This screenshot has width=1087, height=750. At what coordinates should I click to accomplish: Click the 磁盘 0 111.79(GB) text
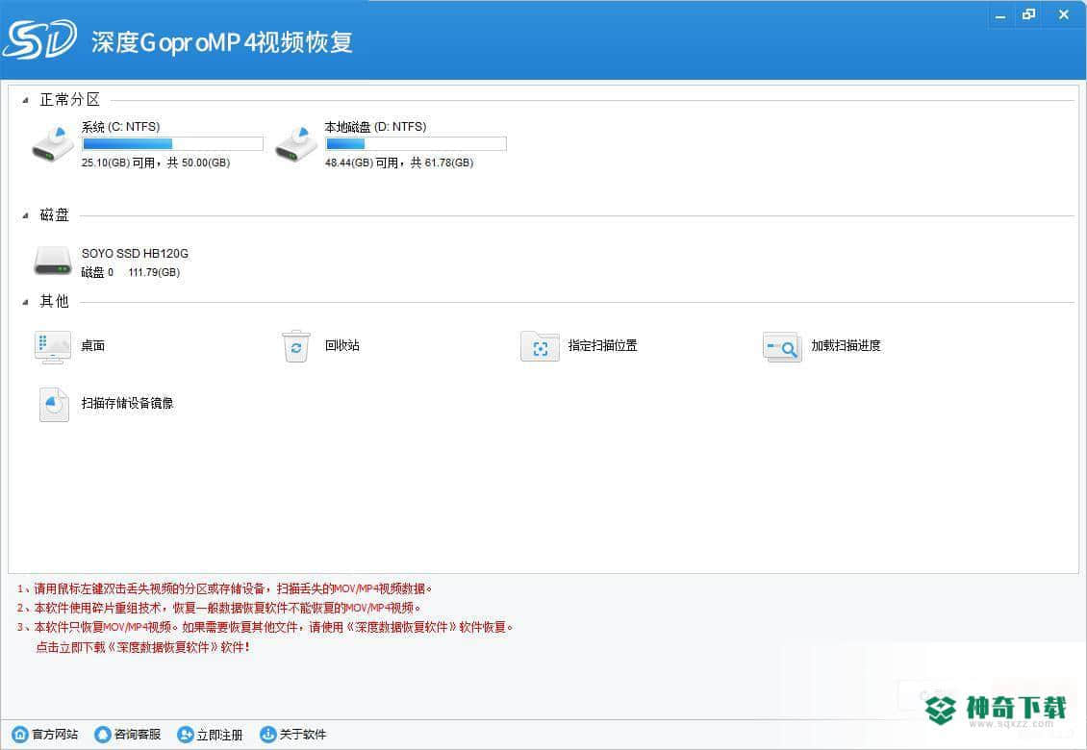[x=130, y=272]
